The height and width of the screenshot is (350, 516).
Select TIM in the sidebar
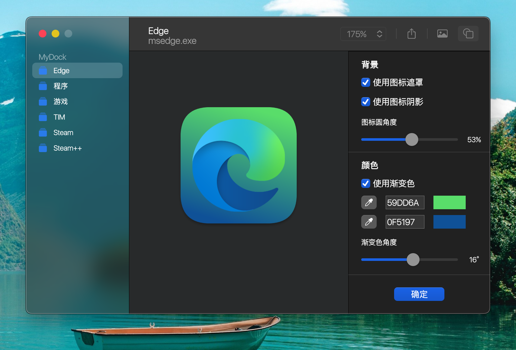[x=77, y=117]
